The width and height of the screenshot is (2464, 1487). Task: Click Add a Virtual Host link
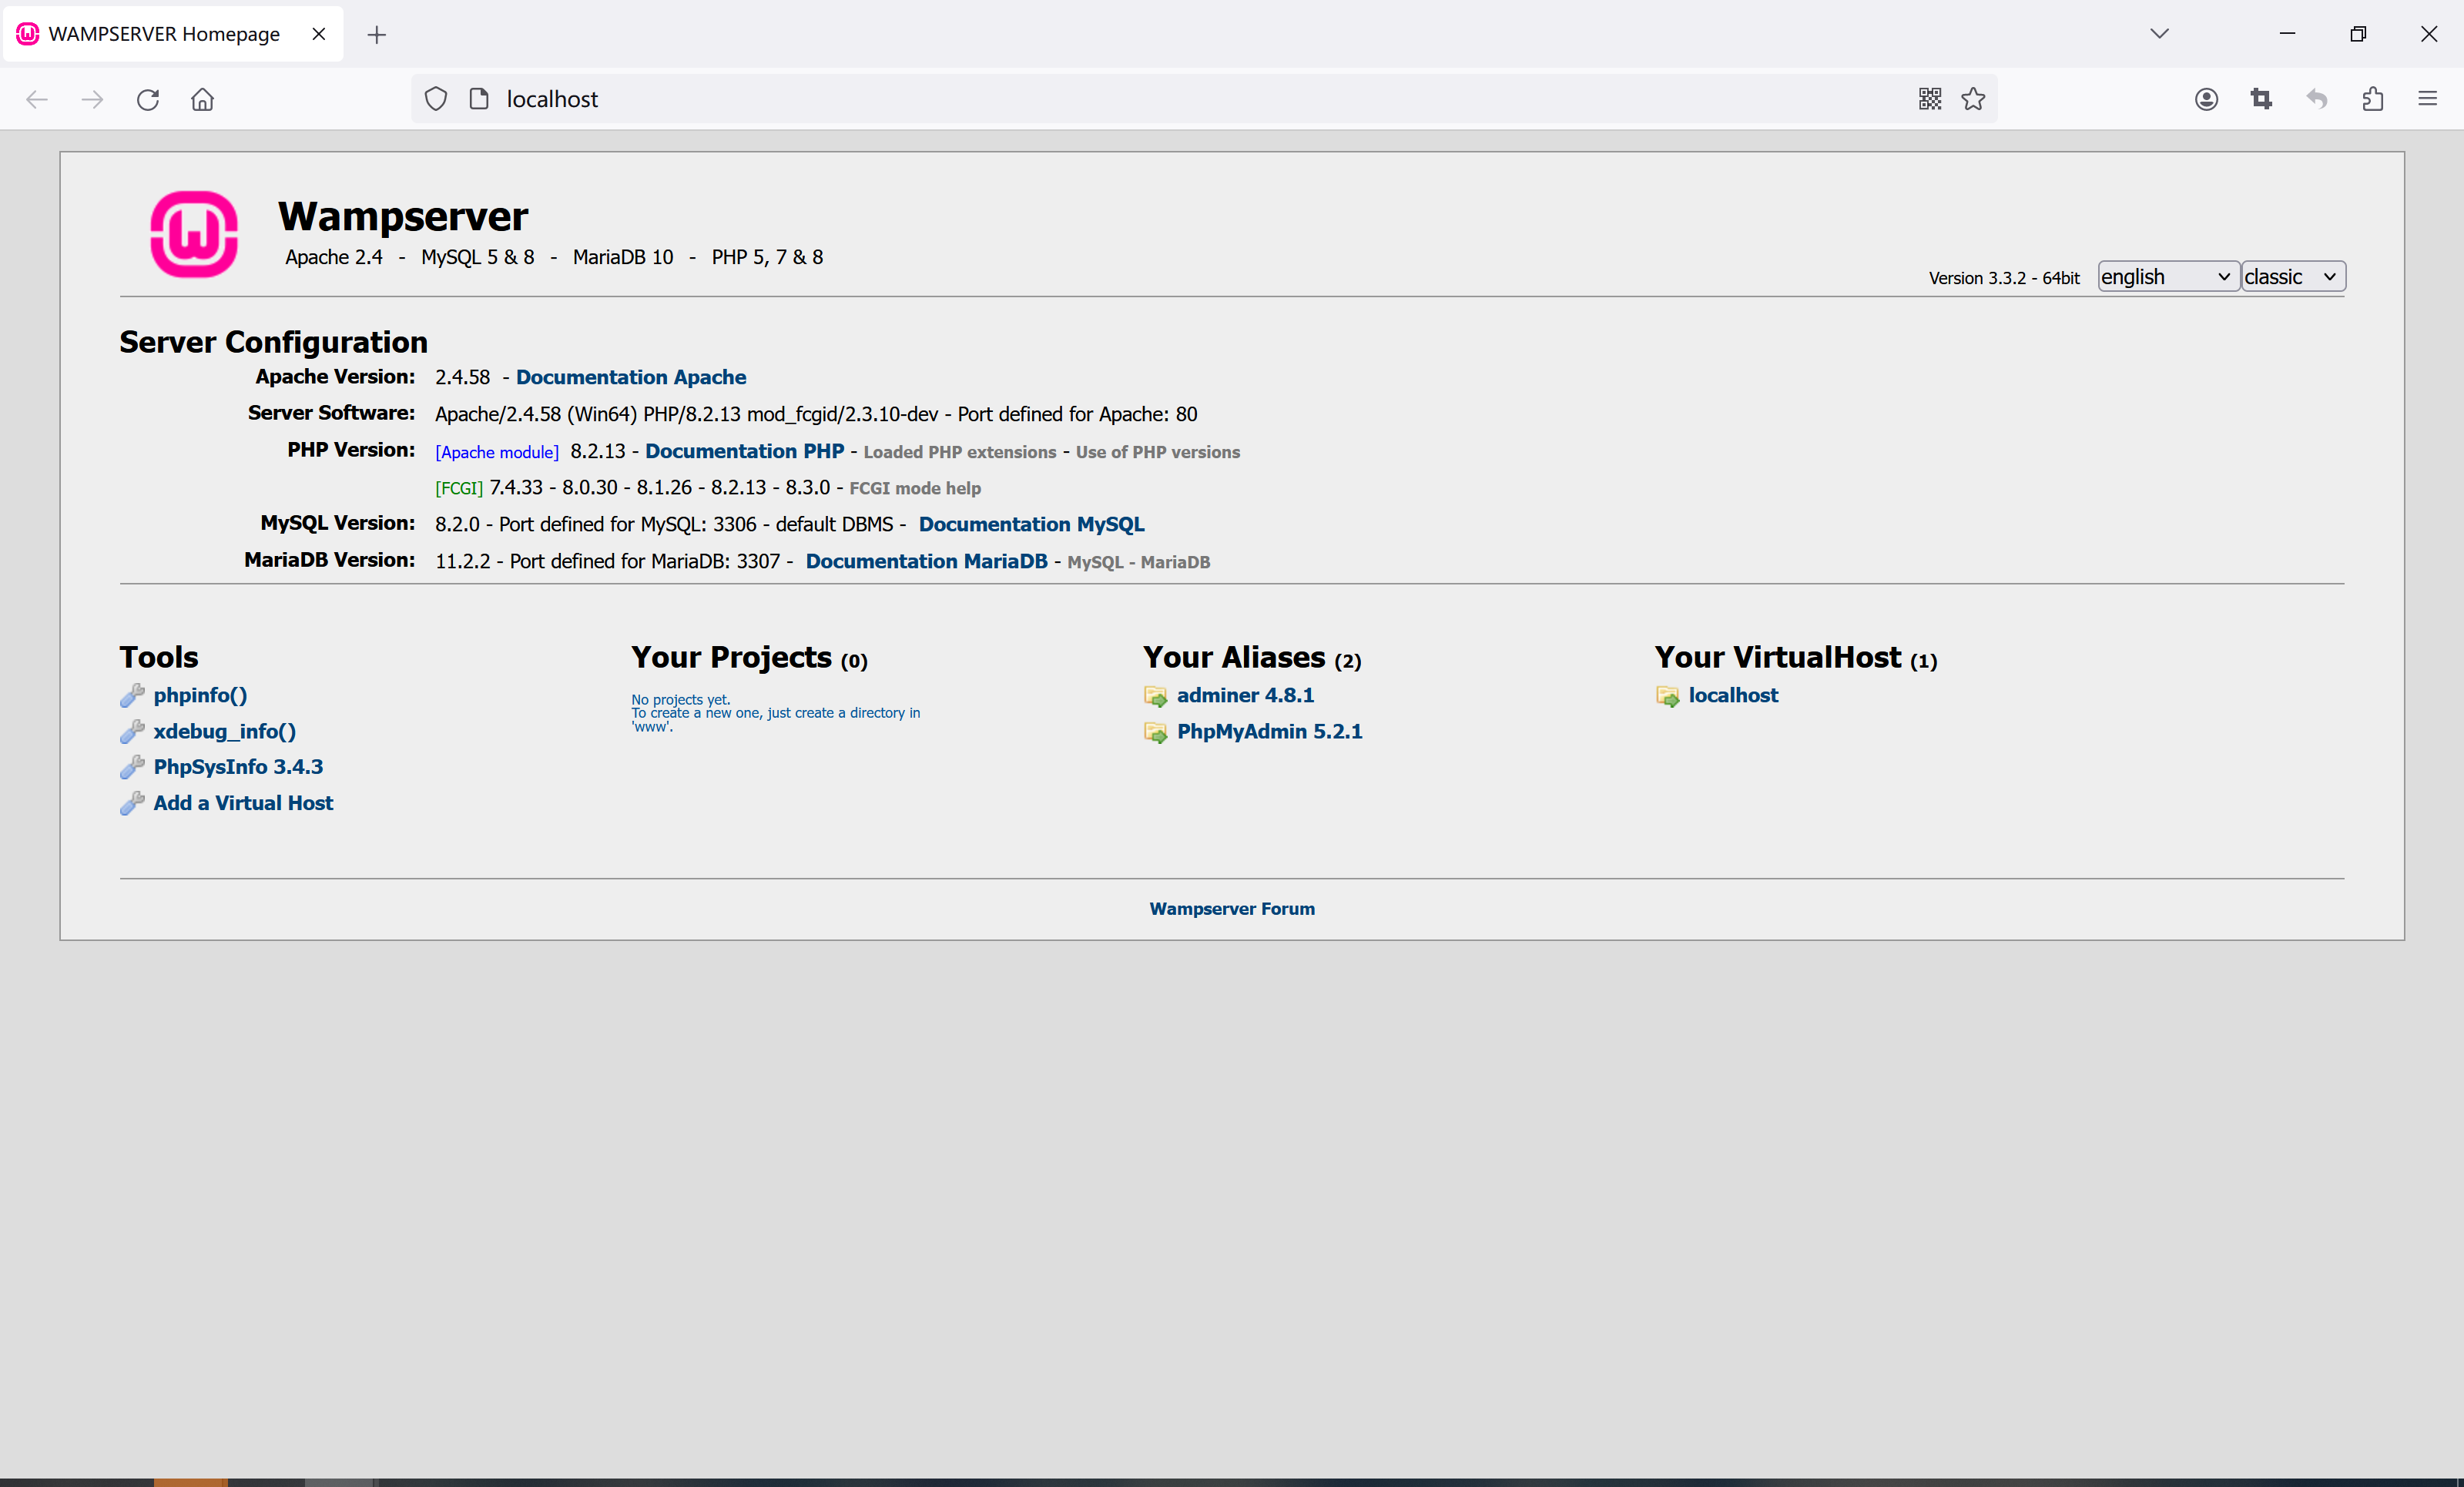point(243,803)
